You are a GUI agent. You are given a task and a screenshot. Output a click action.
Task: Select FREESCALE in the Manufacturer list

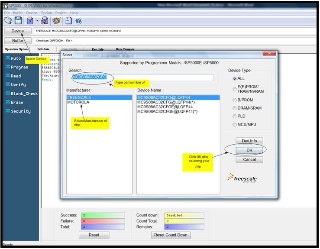(x=79, y=97)
